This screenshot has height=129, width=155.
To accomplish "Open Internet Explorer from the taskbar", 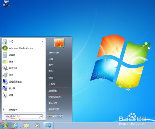I will pos(15,126).
